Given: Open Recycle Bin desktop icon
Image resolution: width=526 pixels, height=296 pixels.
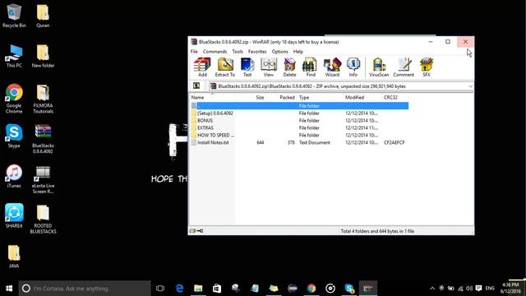Looking at the screenshot, I should coord(14,16).
